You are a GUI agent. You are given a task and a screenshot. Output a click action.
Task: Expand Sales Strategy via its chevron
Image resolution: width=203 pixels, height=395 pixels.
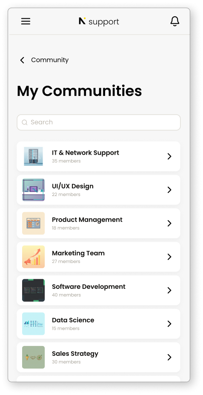click(x=169, y=358)
